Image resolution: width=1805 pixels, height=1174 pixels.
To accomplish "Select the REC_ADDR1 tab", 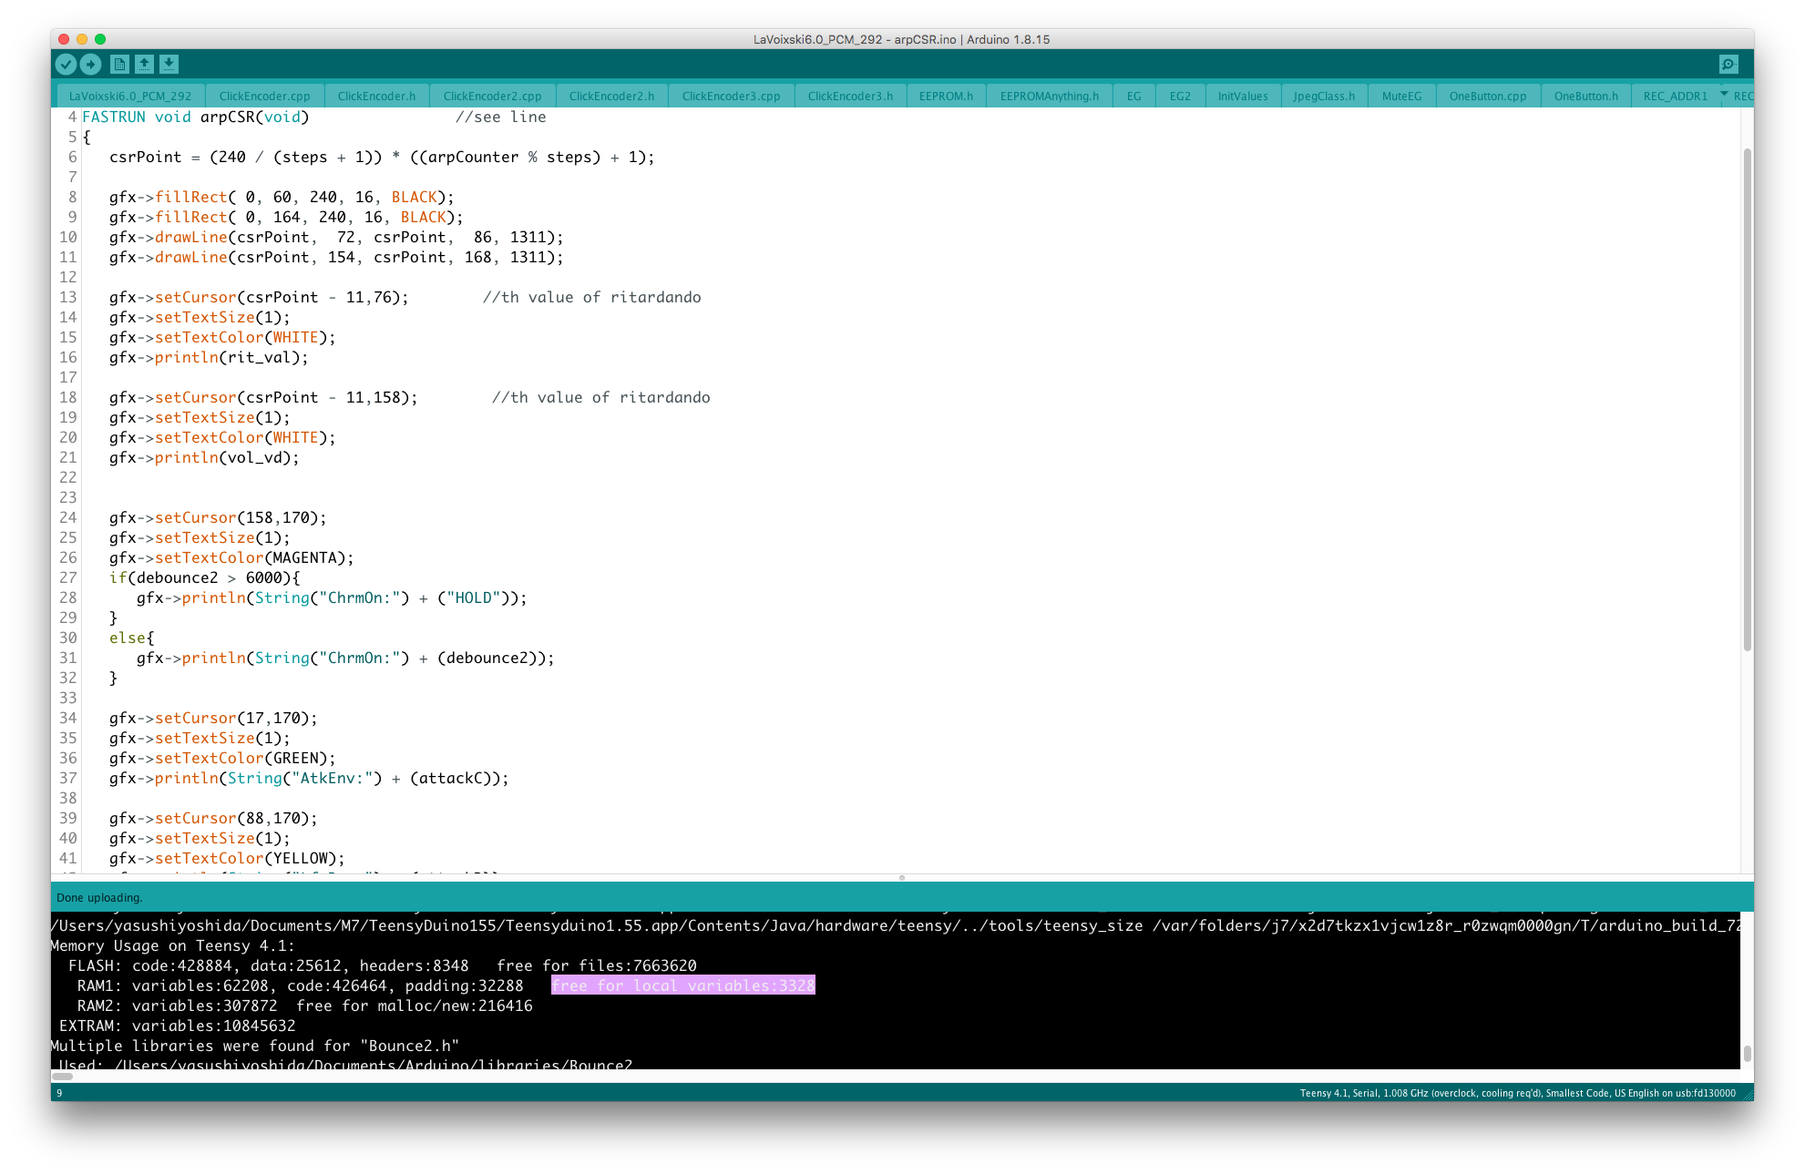I will point(1675,96).
